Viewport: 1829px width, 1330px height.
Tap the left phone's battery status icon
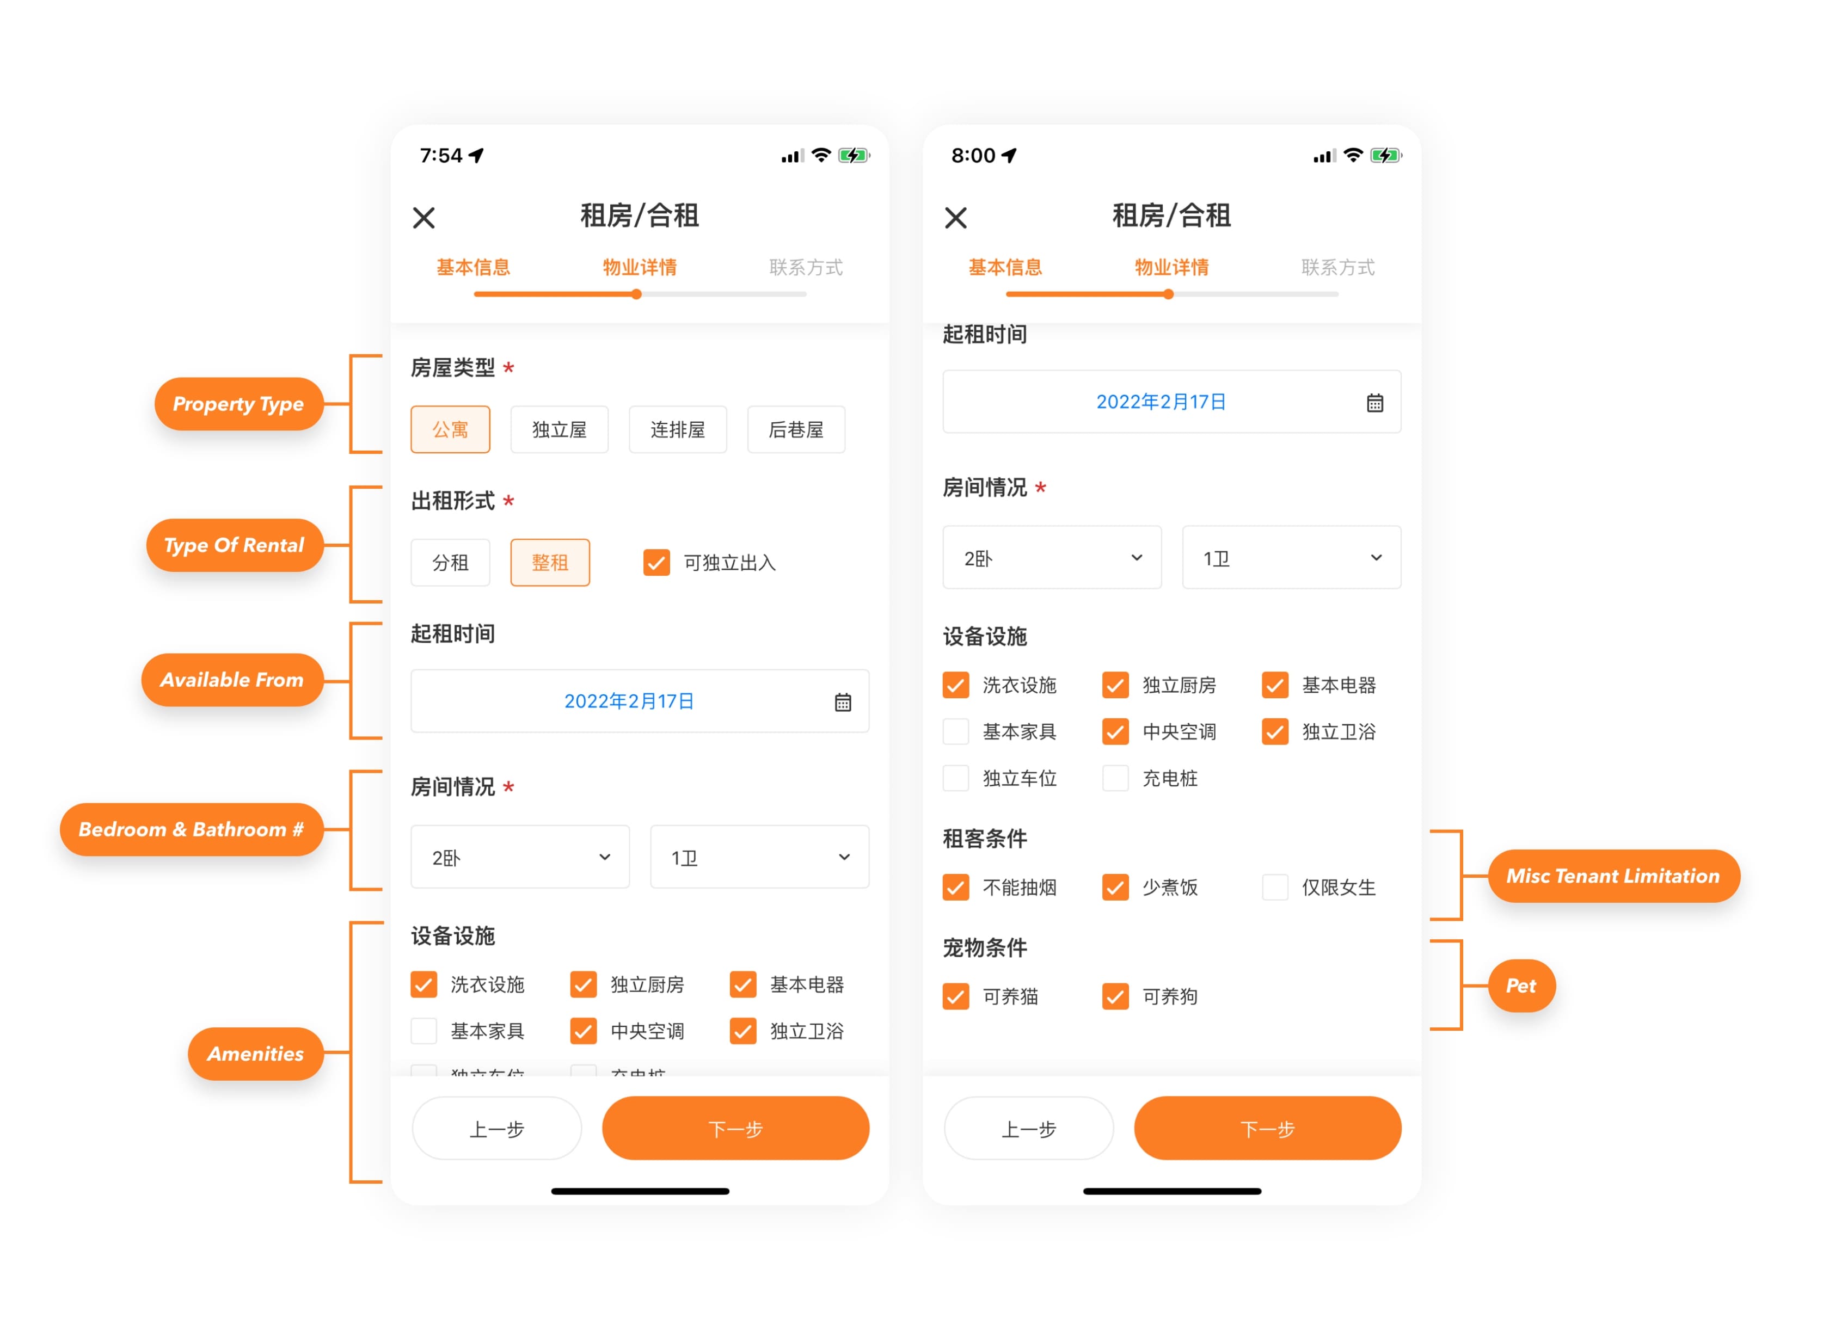(x=853, y=156)
